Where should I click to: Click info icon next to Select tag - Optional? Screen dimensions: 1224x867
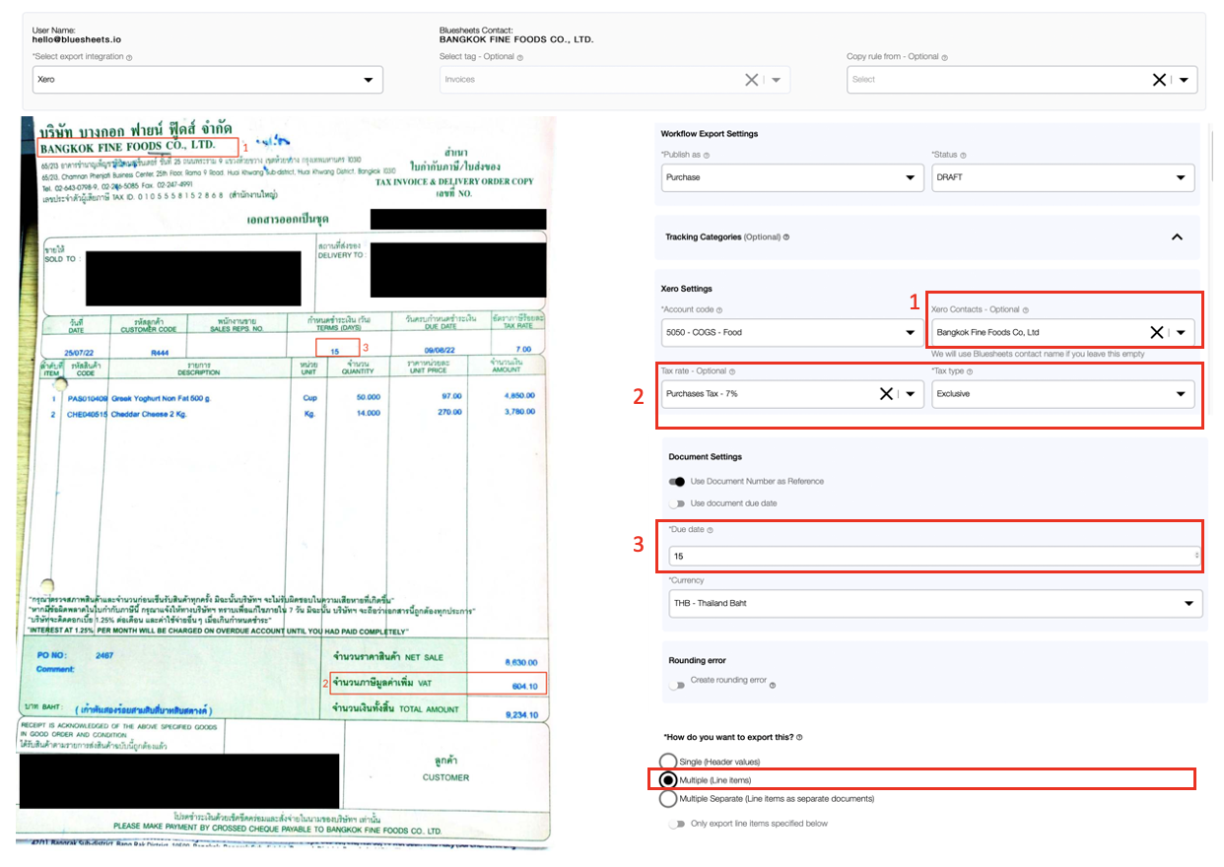[x=519, y=57]
